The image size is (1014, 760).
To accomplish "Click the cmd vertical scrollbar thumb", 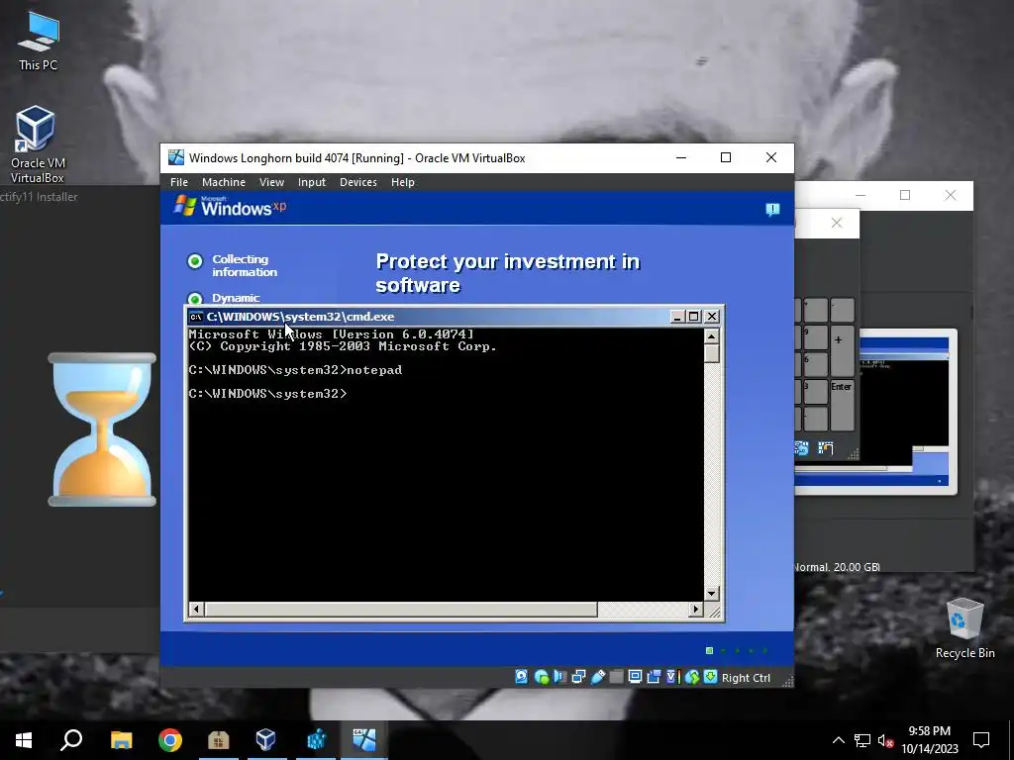I will (x=711, y=353).
